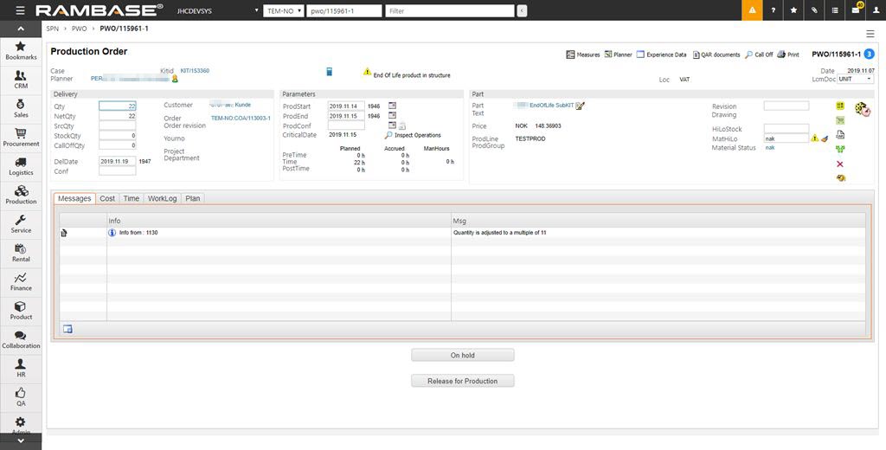Expand the TEM-NO company dropdown

coord(282,11)
